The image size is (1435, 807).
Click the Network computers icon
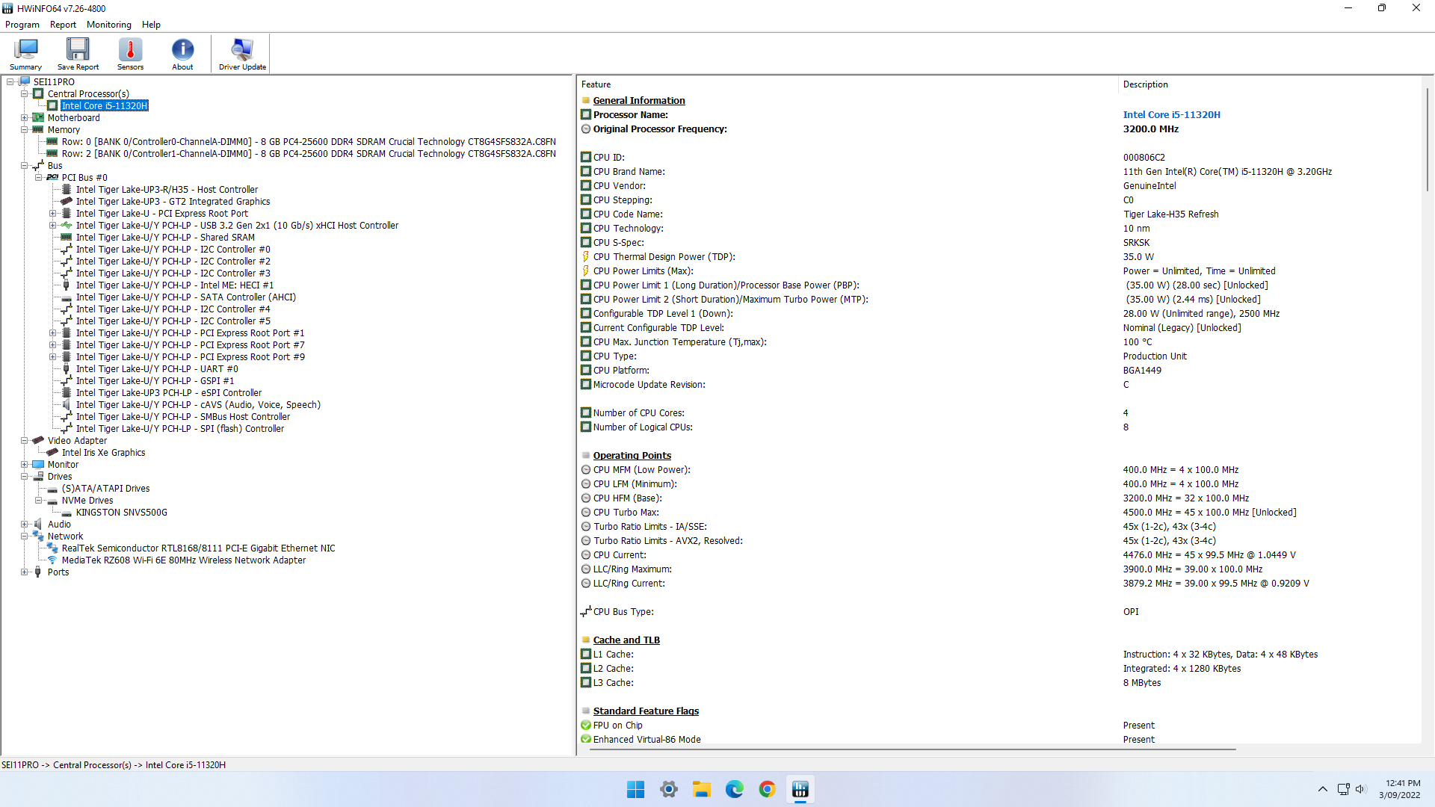(x=38, y=536)
